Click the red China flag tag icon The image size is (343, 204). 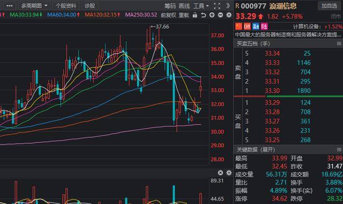click(238, 26)
